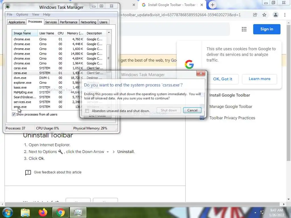Open the File menu in Task Manager
This screenshot has width=291, height=218.
tap(10, 14)
